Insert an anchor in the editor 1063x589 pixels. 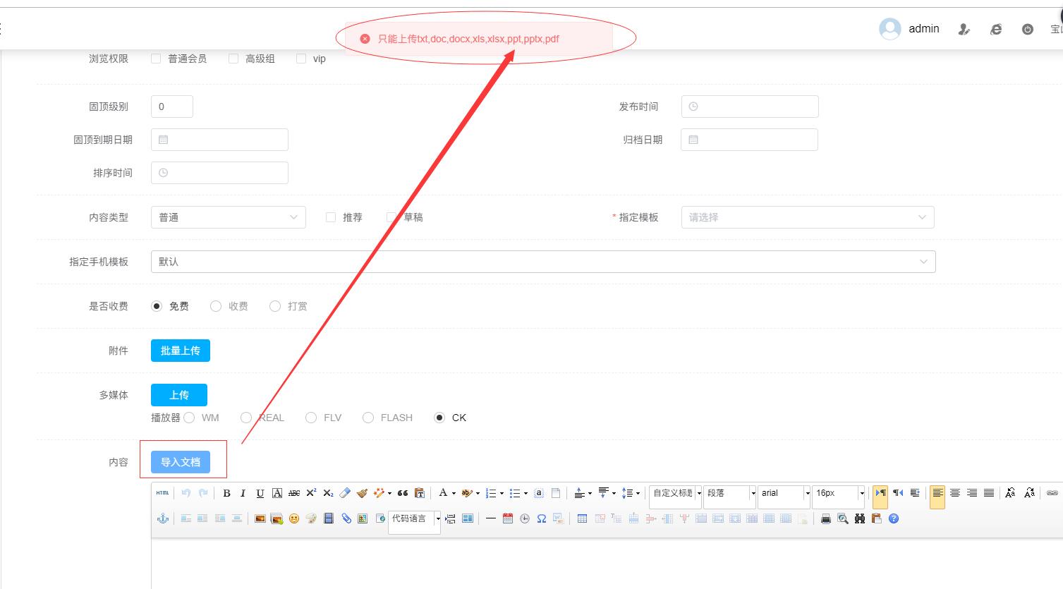tap(163, 518)
